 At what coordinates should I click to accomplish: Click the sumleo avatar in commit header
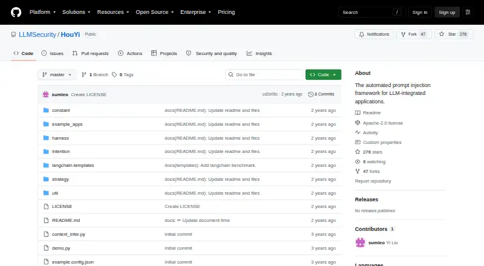click(46, 94)
